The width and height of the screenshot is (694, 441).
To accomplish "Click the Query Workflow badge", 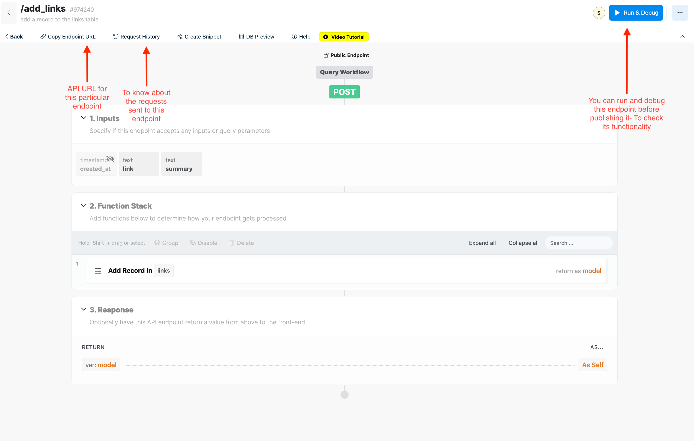I will tap(344, 72).
